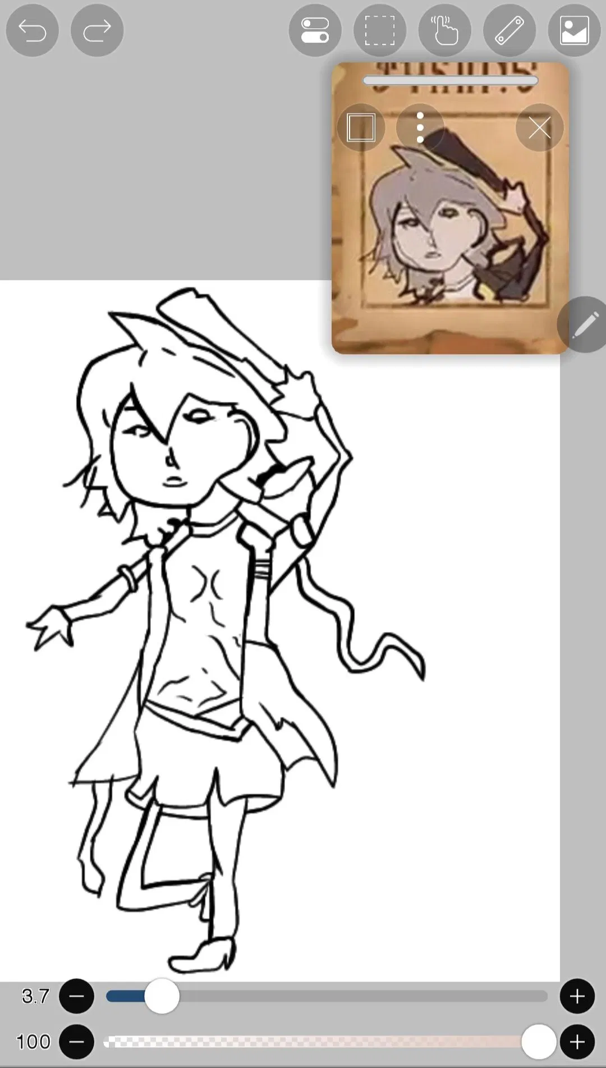Decrease opacity with minus button
The width and height of the screenshot is (606, 1068).
click(x=77, y=1042)
